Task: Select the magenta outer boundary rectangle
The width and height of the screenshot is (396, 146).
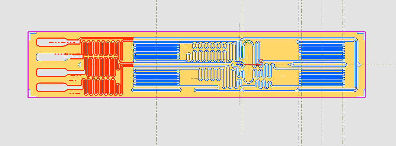Action: coord(196,65)
